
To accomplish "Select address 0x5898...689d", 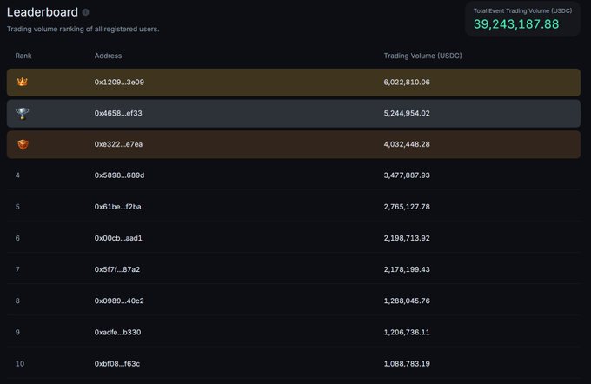I will (119, 175).
